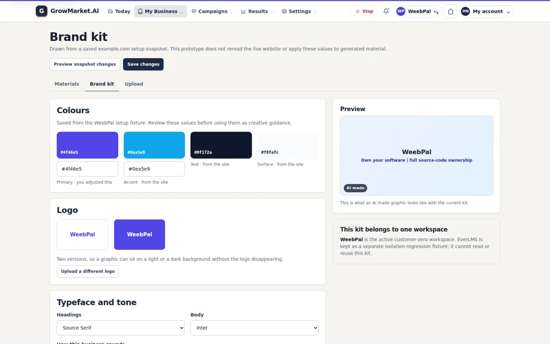Click 'Accent · from the site' label
Image resolution: width=550 pixels, height=344 pixels.
point(146,182)
